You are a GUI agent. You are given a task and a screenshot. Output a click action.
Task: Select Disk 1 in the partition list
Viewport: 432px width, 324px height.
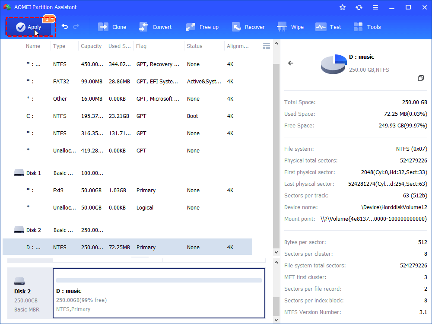[x=34, y=173]
